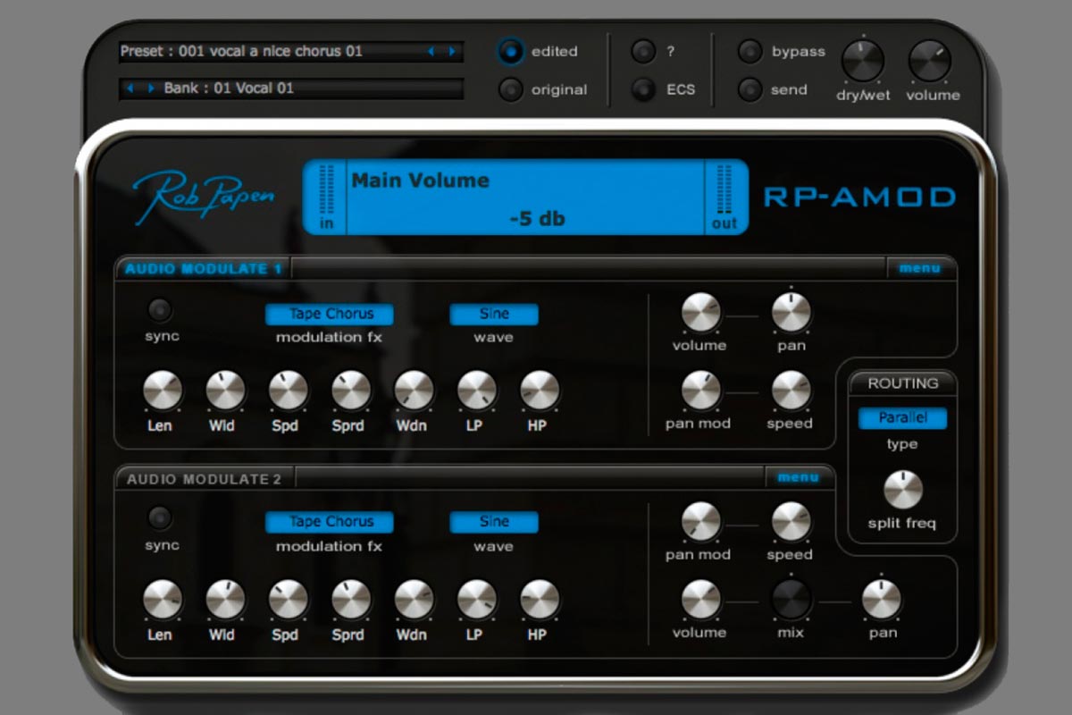Switch to the original radio button

[x=510, y=90]
